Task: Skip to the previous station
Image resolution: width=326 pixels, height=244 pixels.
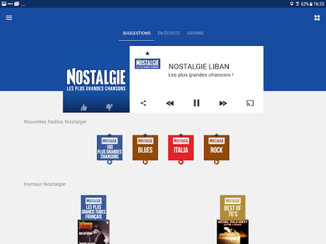Action: pyautogui.click(x=170, y=103)
